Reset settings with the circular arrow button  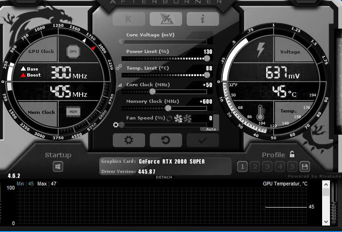[166, 140]
